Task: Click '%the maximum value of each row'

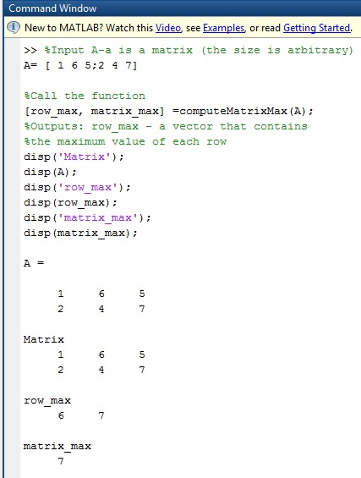Action: (125, 141)
